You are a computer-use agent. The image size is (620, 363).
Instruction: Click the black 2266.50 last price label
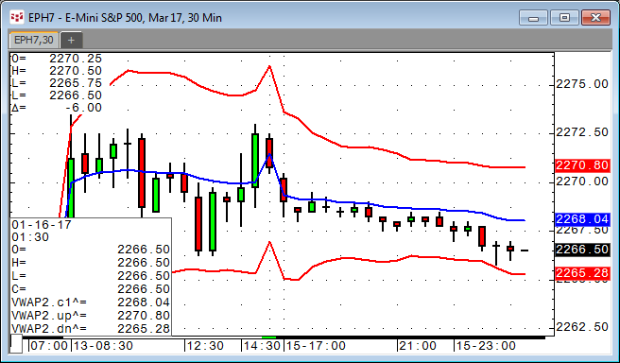coord(582,250)
